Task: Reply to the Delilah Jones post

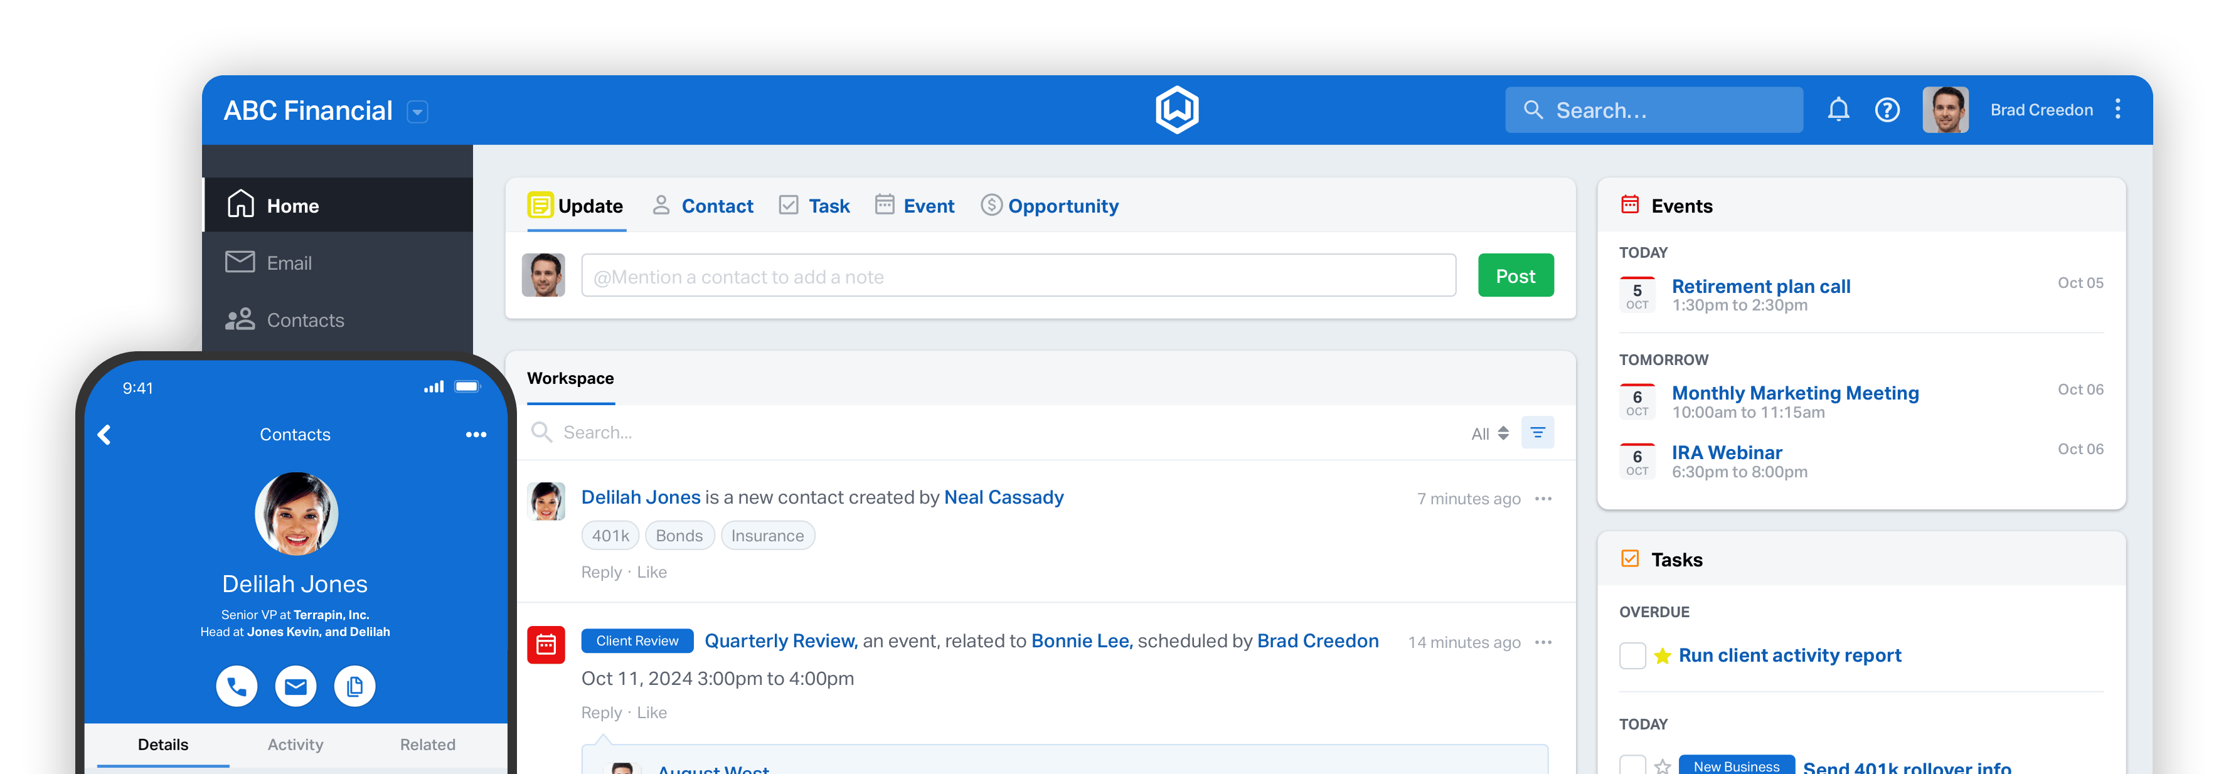Action: pyautogui.click(x=602, y=573)
